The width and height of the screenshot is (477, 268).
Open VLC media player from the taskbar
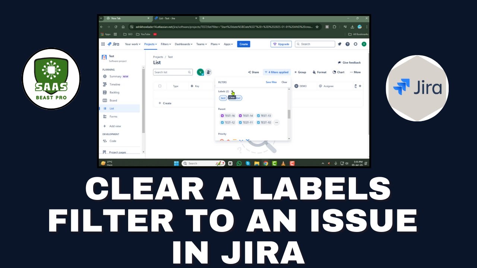pyautogui.click(x=283, y=163)
